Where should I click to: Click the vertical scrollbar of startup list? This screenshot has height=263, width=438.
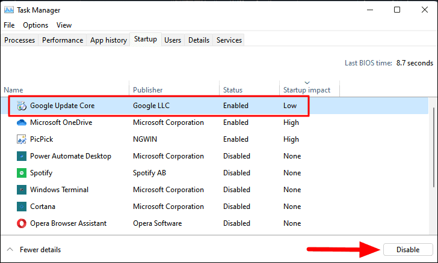tap(433, 147)
